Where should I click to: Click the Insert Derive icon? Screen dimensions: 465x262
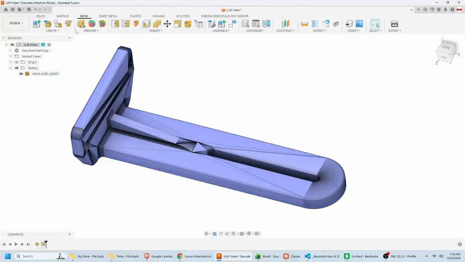(x=349, y=24)
